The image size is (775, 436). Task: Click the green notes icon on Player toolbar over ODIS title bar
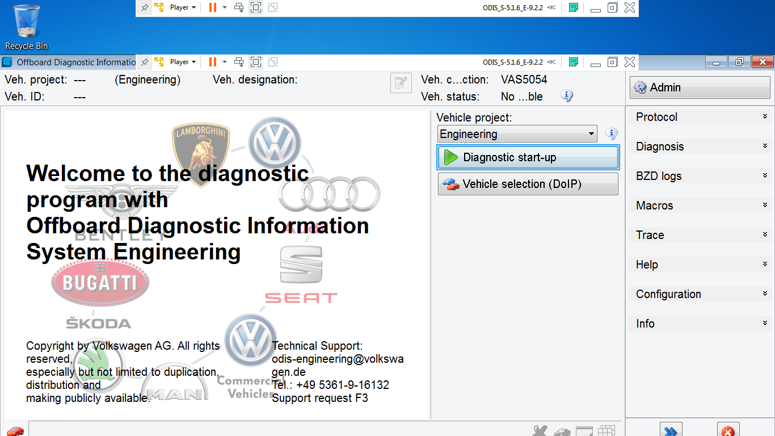[574, 62]
